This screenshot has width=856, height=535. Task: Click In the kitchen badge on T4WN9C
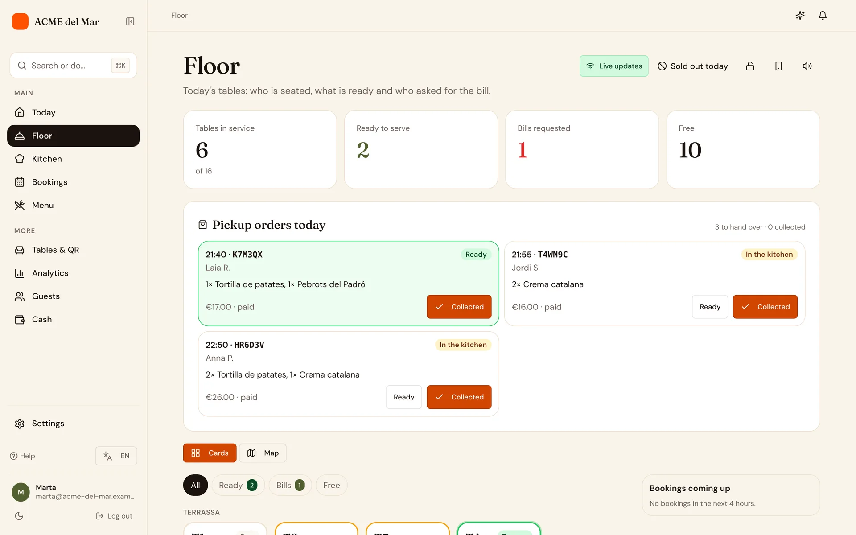coord(769,255)
